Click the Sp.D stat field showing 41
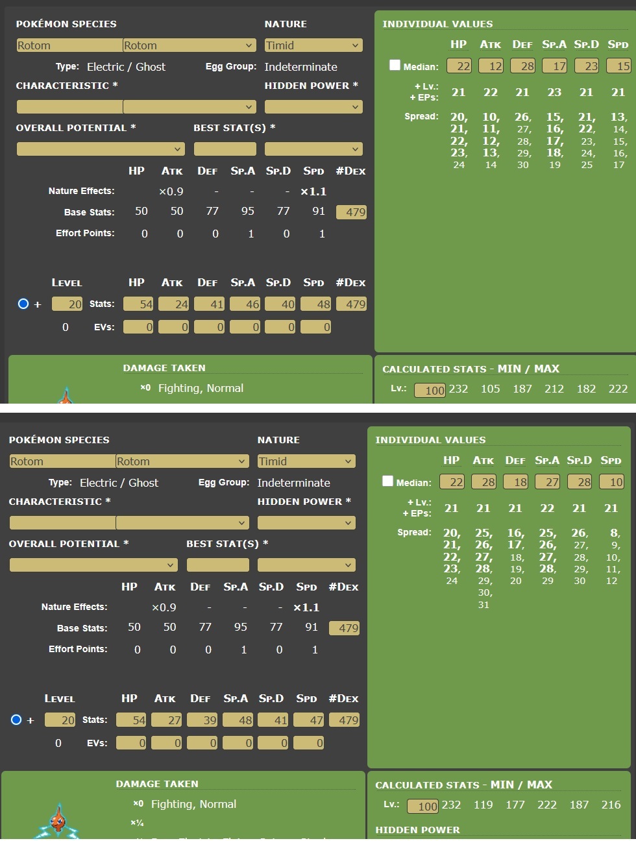The width and height of the screenshot is (636, 841). pyautogui.click(x=273, y=720)
